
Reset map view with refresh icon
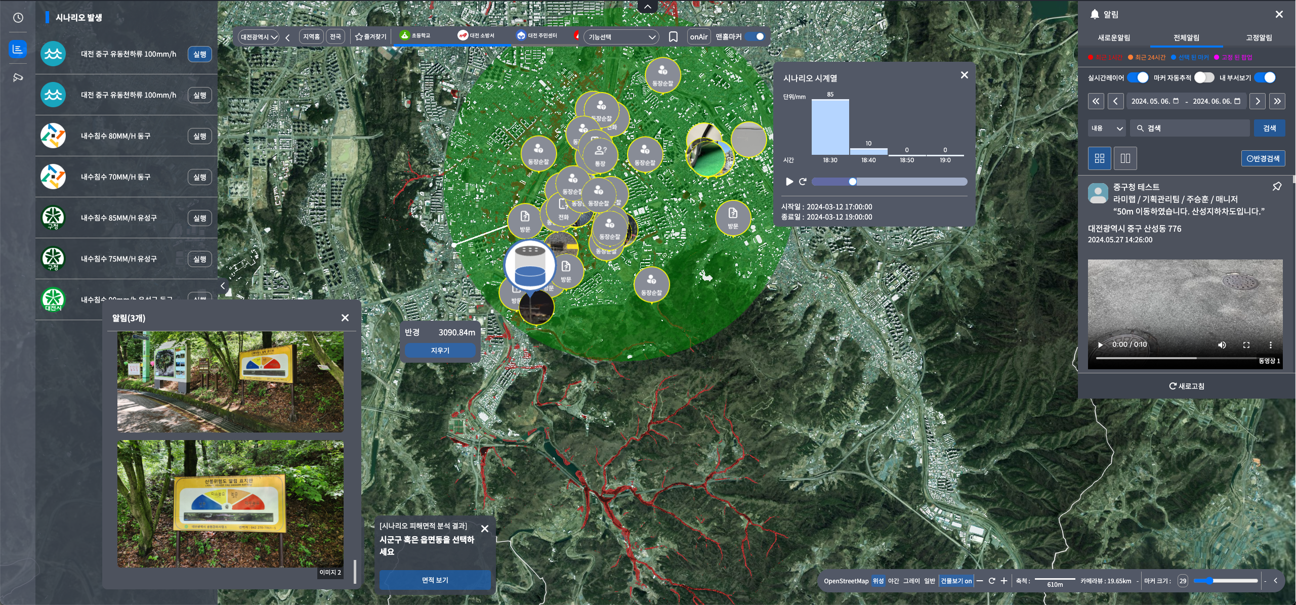pyautogui.click(x=992, y=581)
